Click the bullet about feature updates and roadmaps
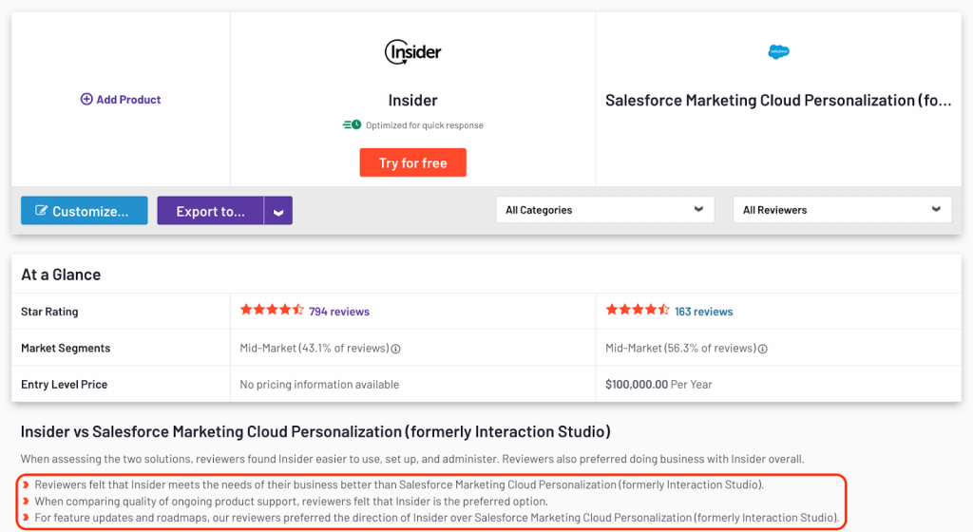Screen dimensions: 973x532 [x=437, y=518]
